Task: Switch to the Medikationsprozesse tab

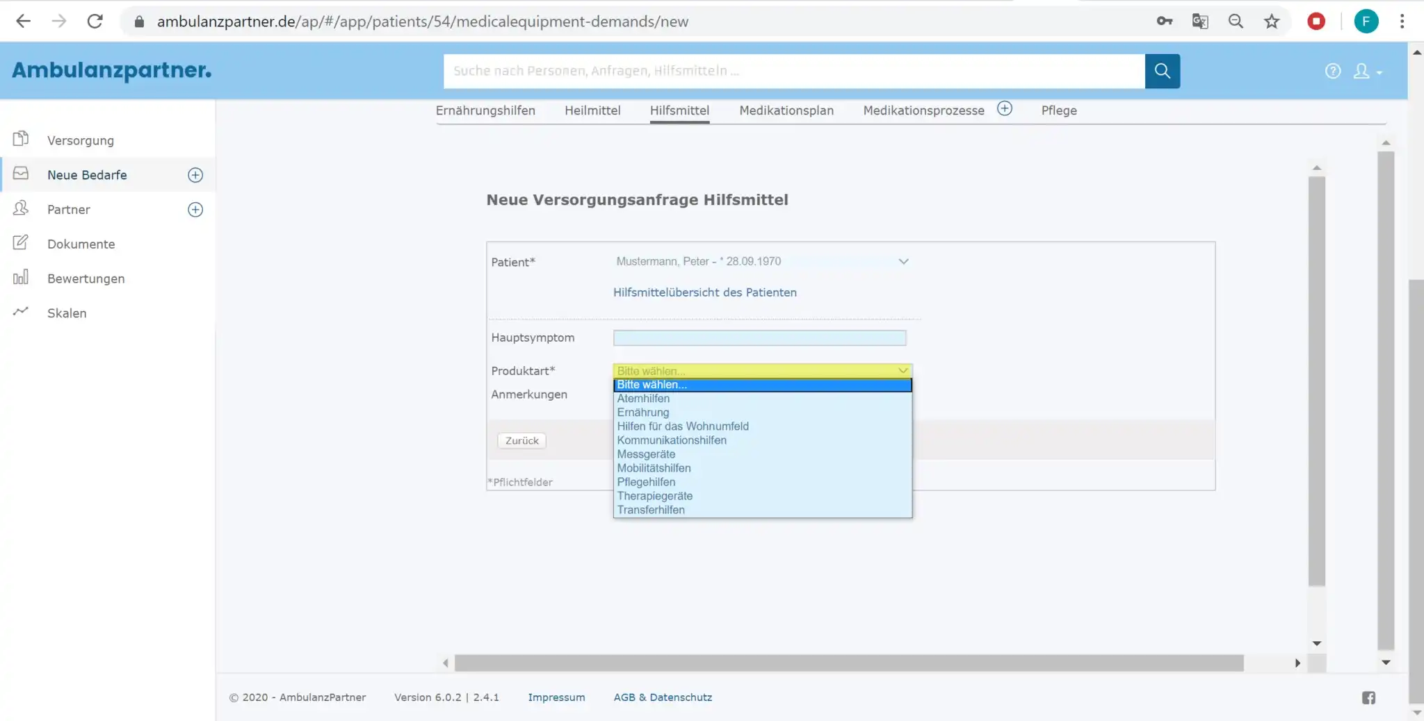Action: (x=923, y=110)
